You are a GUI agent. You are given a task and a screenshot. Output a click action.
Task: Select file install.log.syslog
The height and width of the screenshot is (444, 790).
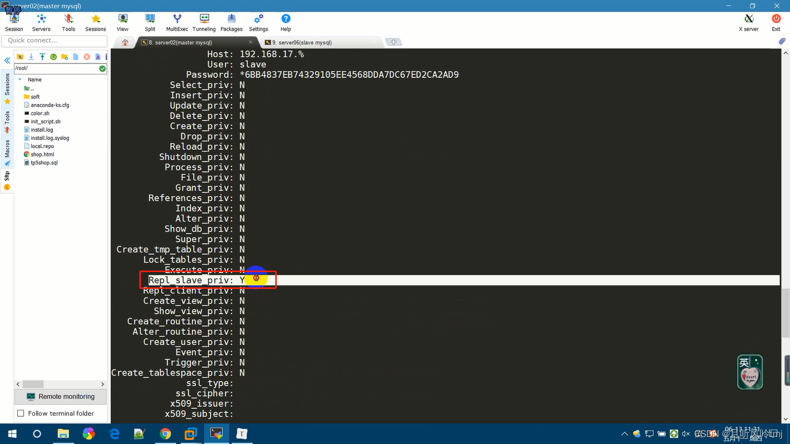[x=47, y=138]
